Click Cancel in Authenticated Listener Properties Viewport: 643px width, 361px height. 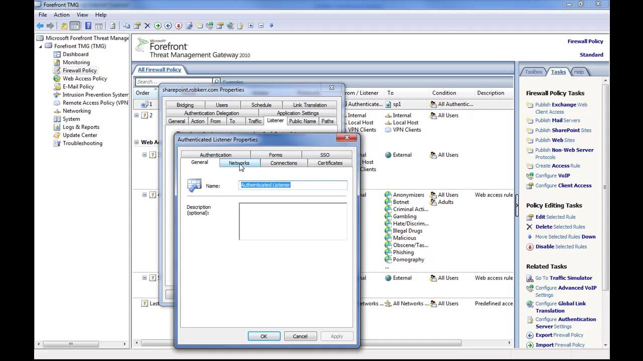300,336
